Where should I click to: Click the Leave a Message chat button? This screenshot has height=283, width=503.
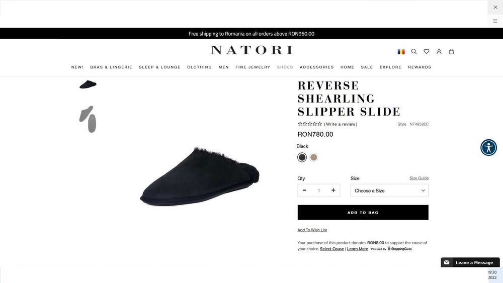coord(470,262)
